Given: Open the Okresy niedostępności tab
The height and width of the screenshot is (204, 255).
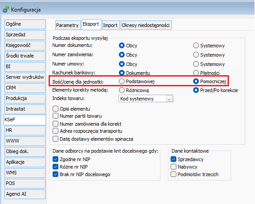Looking at the screenshot, I should [x=146, y=25].
